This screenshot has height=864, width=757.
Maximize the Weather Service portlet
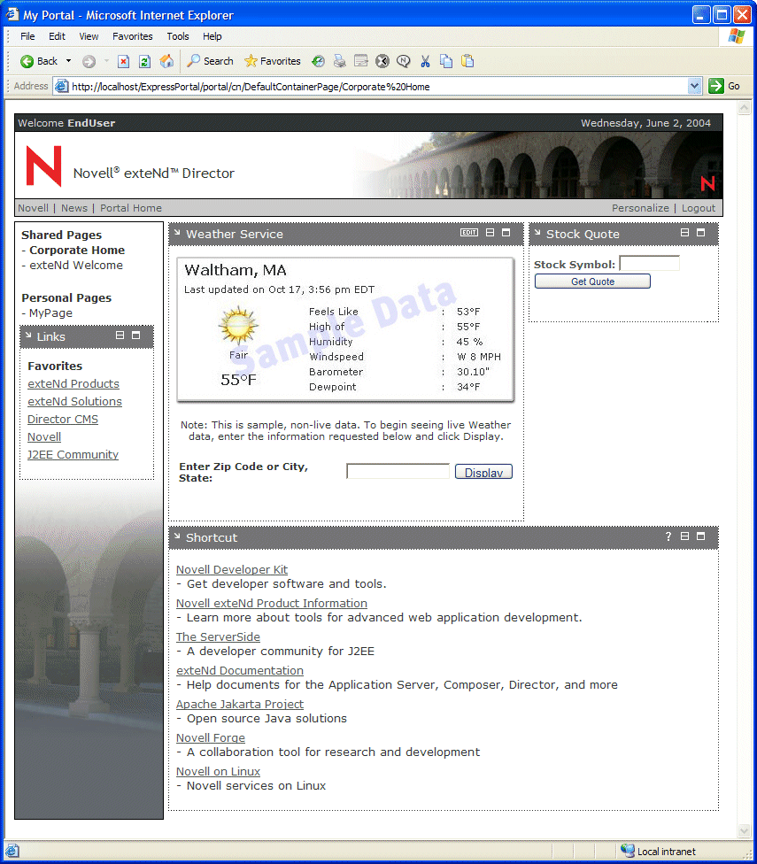pos(506,233)
